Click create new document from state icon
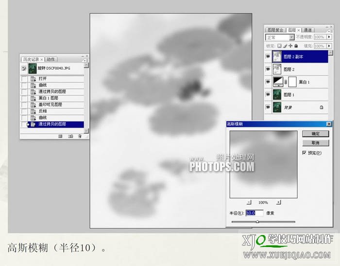The width and height of the screenshot is (340, 266). point(60,136)
